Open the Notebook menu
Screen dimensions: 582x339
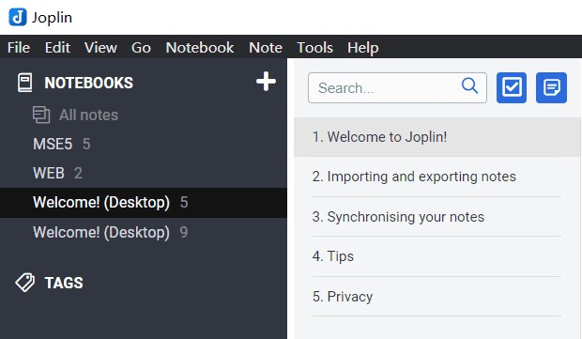(200, 48)
